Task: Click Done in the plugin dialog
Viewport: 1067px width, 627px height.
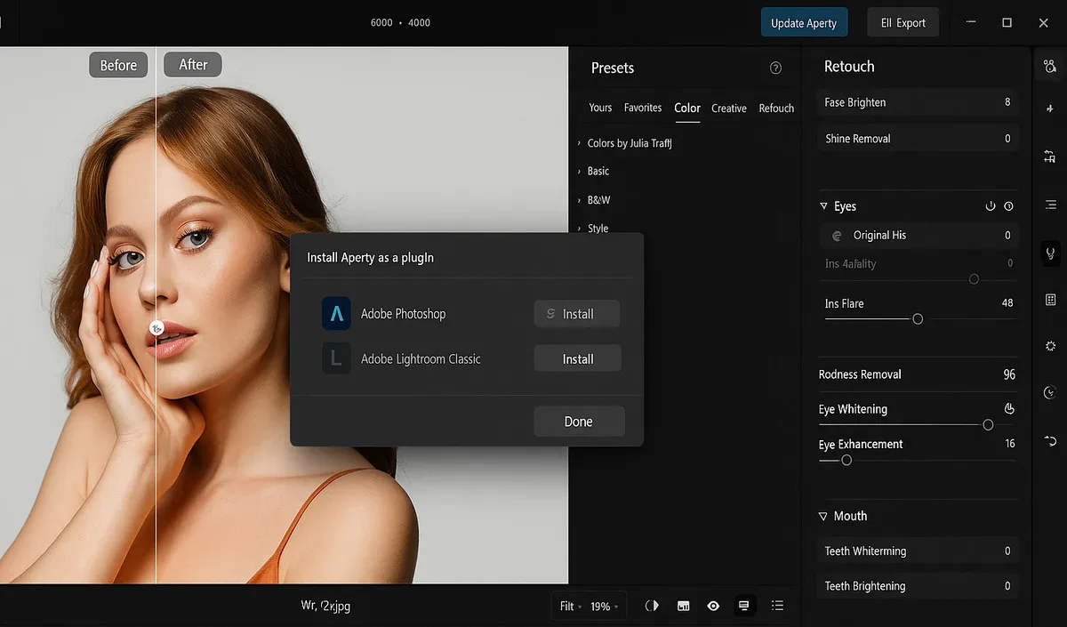Action: [579, 422]
